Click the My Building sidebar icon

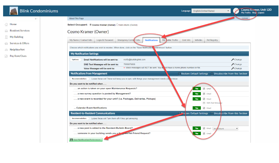coord(6,37)
